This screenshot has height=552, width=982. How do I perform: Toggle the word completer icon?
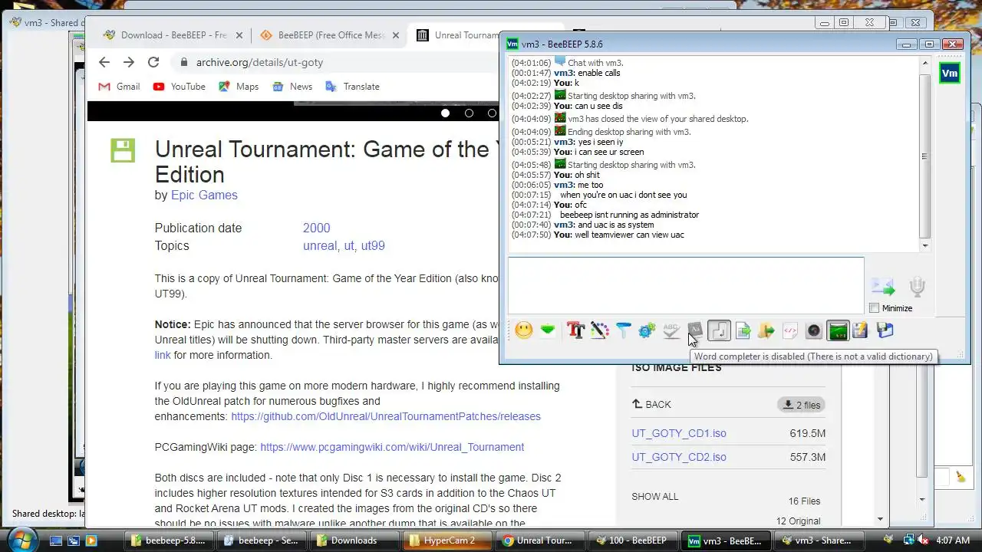[695, 330]
